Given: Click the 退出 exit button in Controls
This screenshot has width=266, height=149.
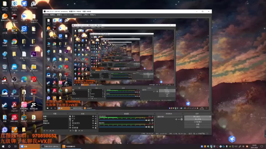Looking at the screenshot, I should (198, 127).
